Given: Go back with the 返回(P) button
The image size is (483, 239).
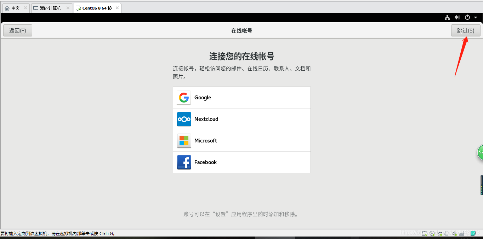Looking at the screenshot, I should pyautogui.click(x=17, y=30).
